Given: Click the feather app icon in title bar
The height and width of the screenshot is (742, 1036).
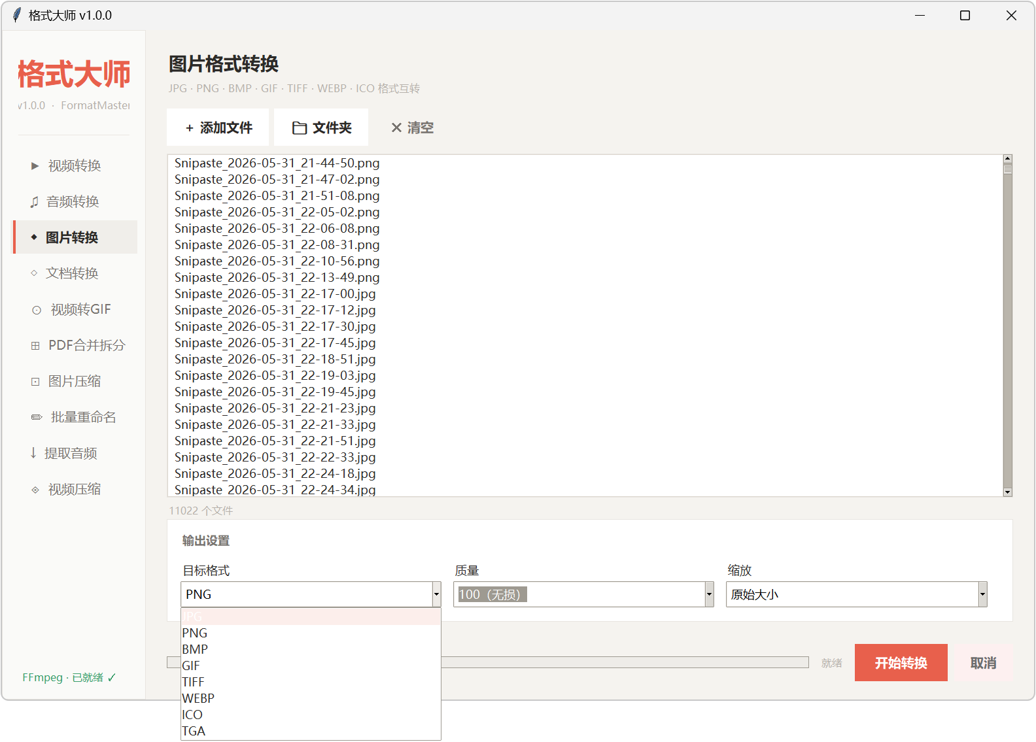Looking at the screenshot, I should 17,15.
